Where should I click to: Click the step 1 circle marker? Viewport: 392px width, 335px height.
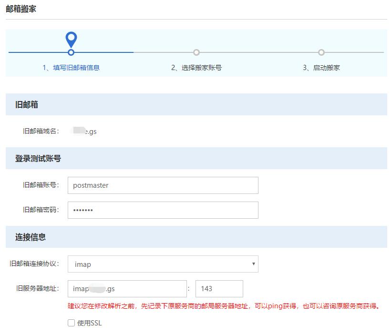71,52
